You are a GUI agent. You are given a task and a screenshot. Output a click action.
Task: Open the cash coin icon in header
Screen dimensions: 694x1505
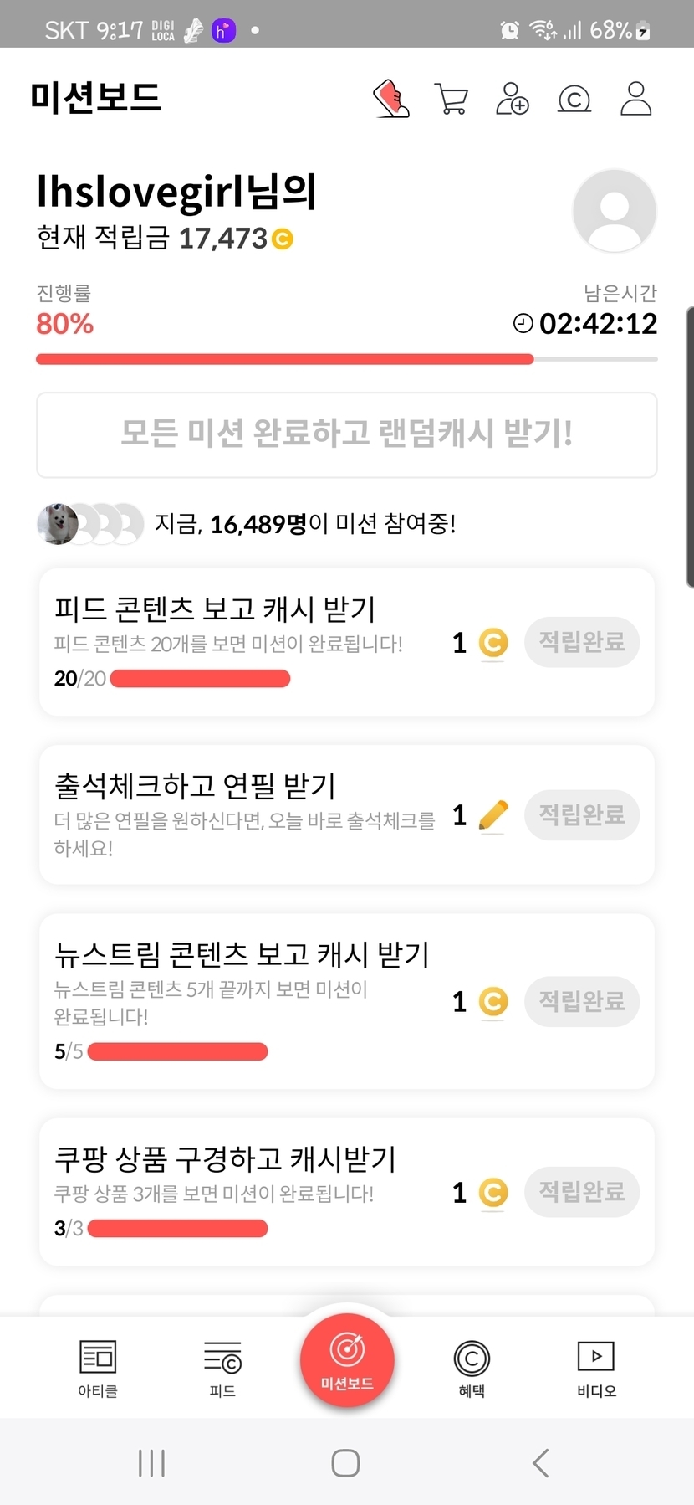(x=574, y=100)
